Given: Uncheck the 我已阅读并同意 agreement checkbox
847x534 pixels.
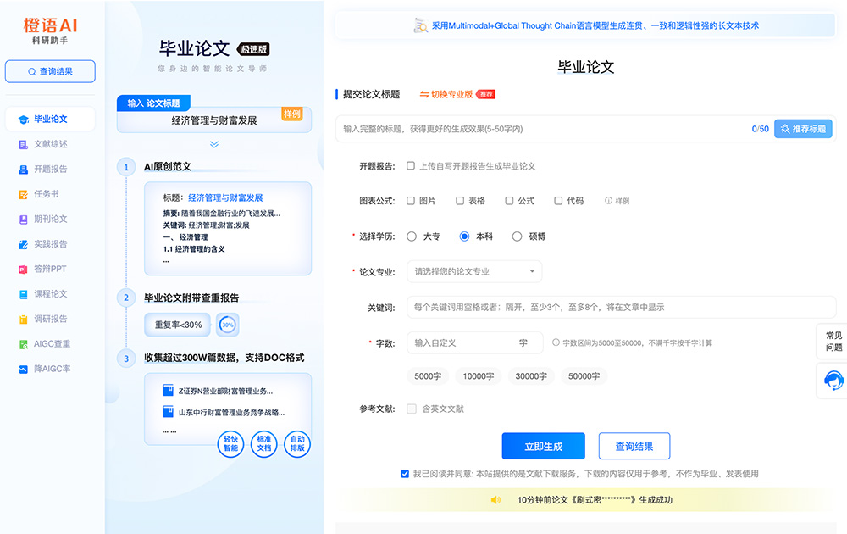Looking at the screenshot, I should tap(405, 474).
